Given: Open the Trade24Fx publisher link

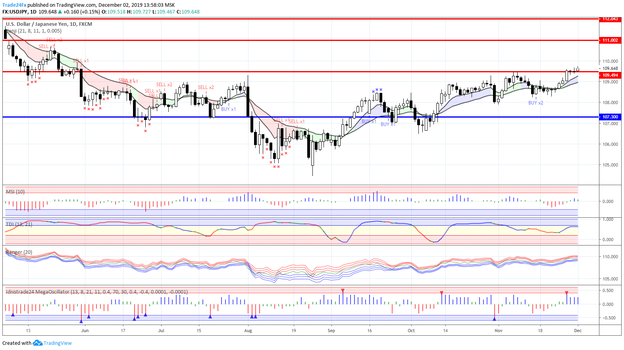Looking at the screenshot, I should pyautogui.click(x=14, y=5).
